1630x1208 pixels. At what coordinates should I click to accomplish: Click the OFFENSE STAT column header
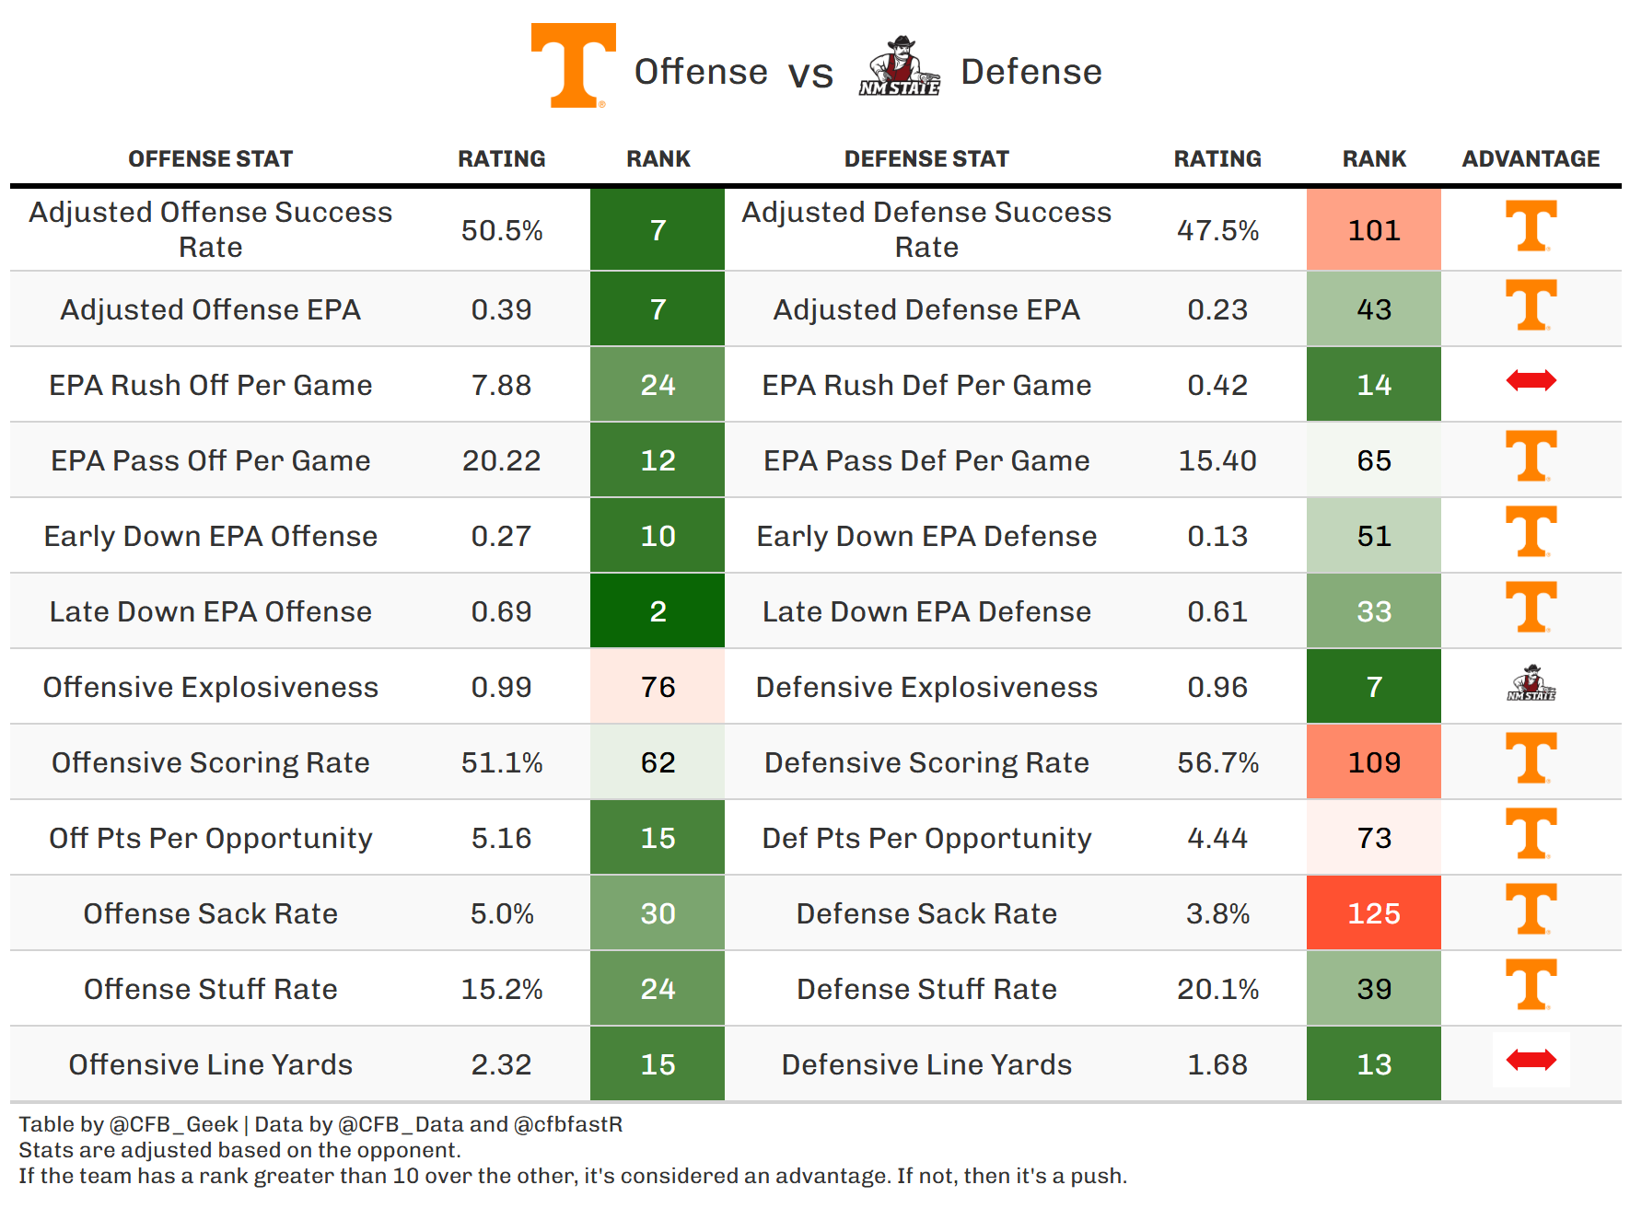[x=210, y=159]
